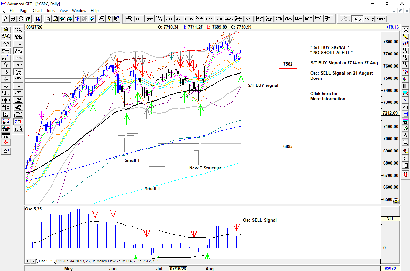Toggle the Kelt Band study

tap(18, 129)
